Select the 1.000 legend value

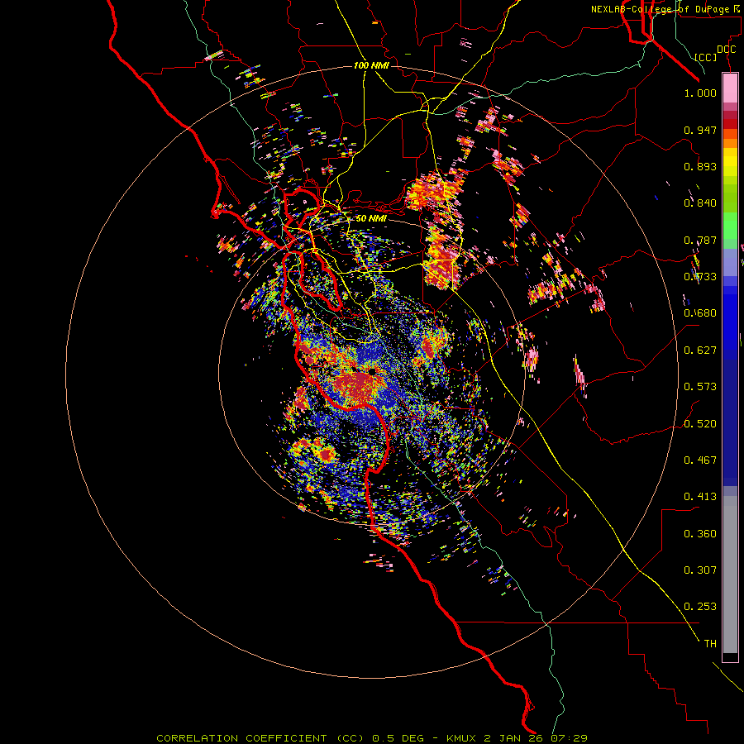[700, 93]
